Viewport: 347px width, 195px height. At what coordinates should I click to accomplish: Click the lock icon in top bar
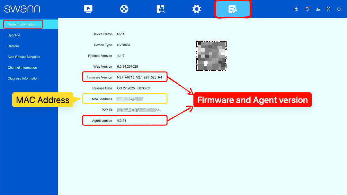[296, 9]
